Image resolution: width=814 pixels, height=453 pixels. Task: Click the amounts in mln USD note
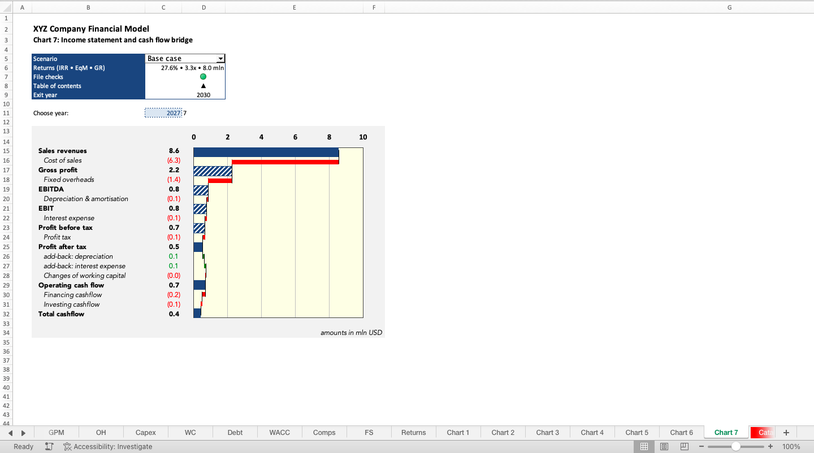pyautogui.click(x=351, y=333)
